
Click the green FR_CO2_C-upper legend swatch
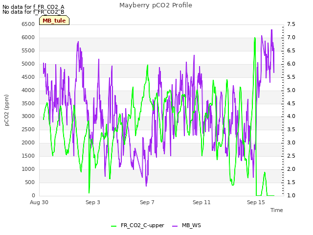coord(113,226)
